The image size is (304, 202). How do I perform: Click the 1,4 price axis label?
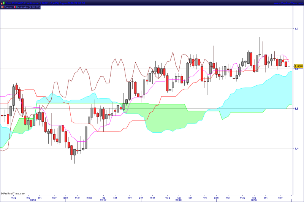pyautogui.click(x=297, y=149)
